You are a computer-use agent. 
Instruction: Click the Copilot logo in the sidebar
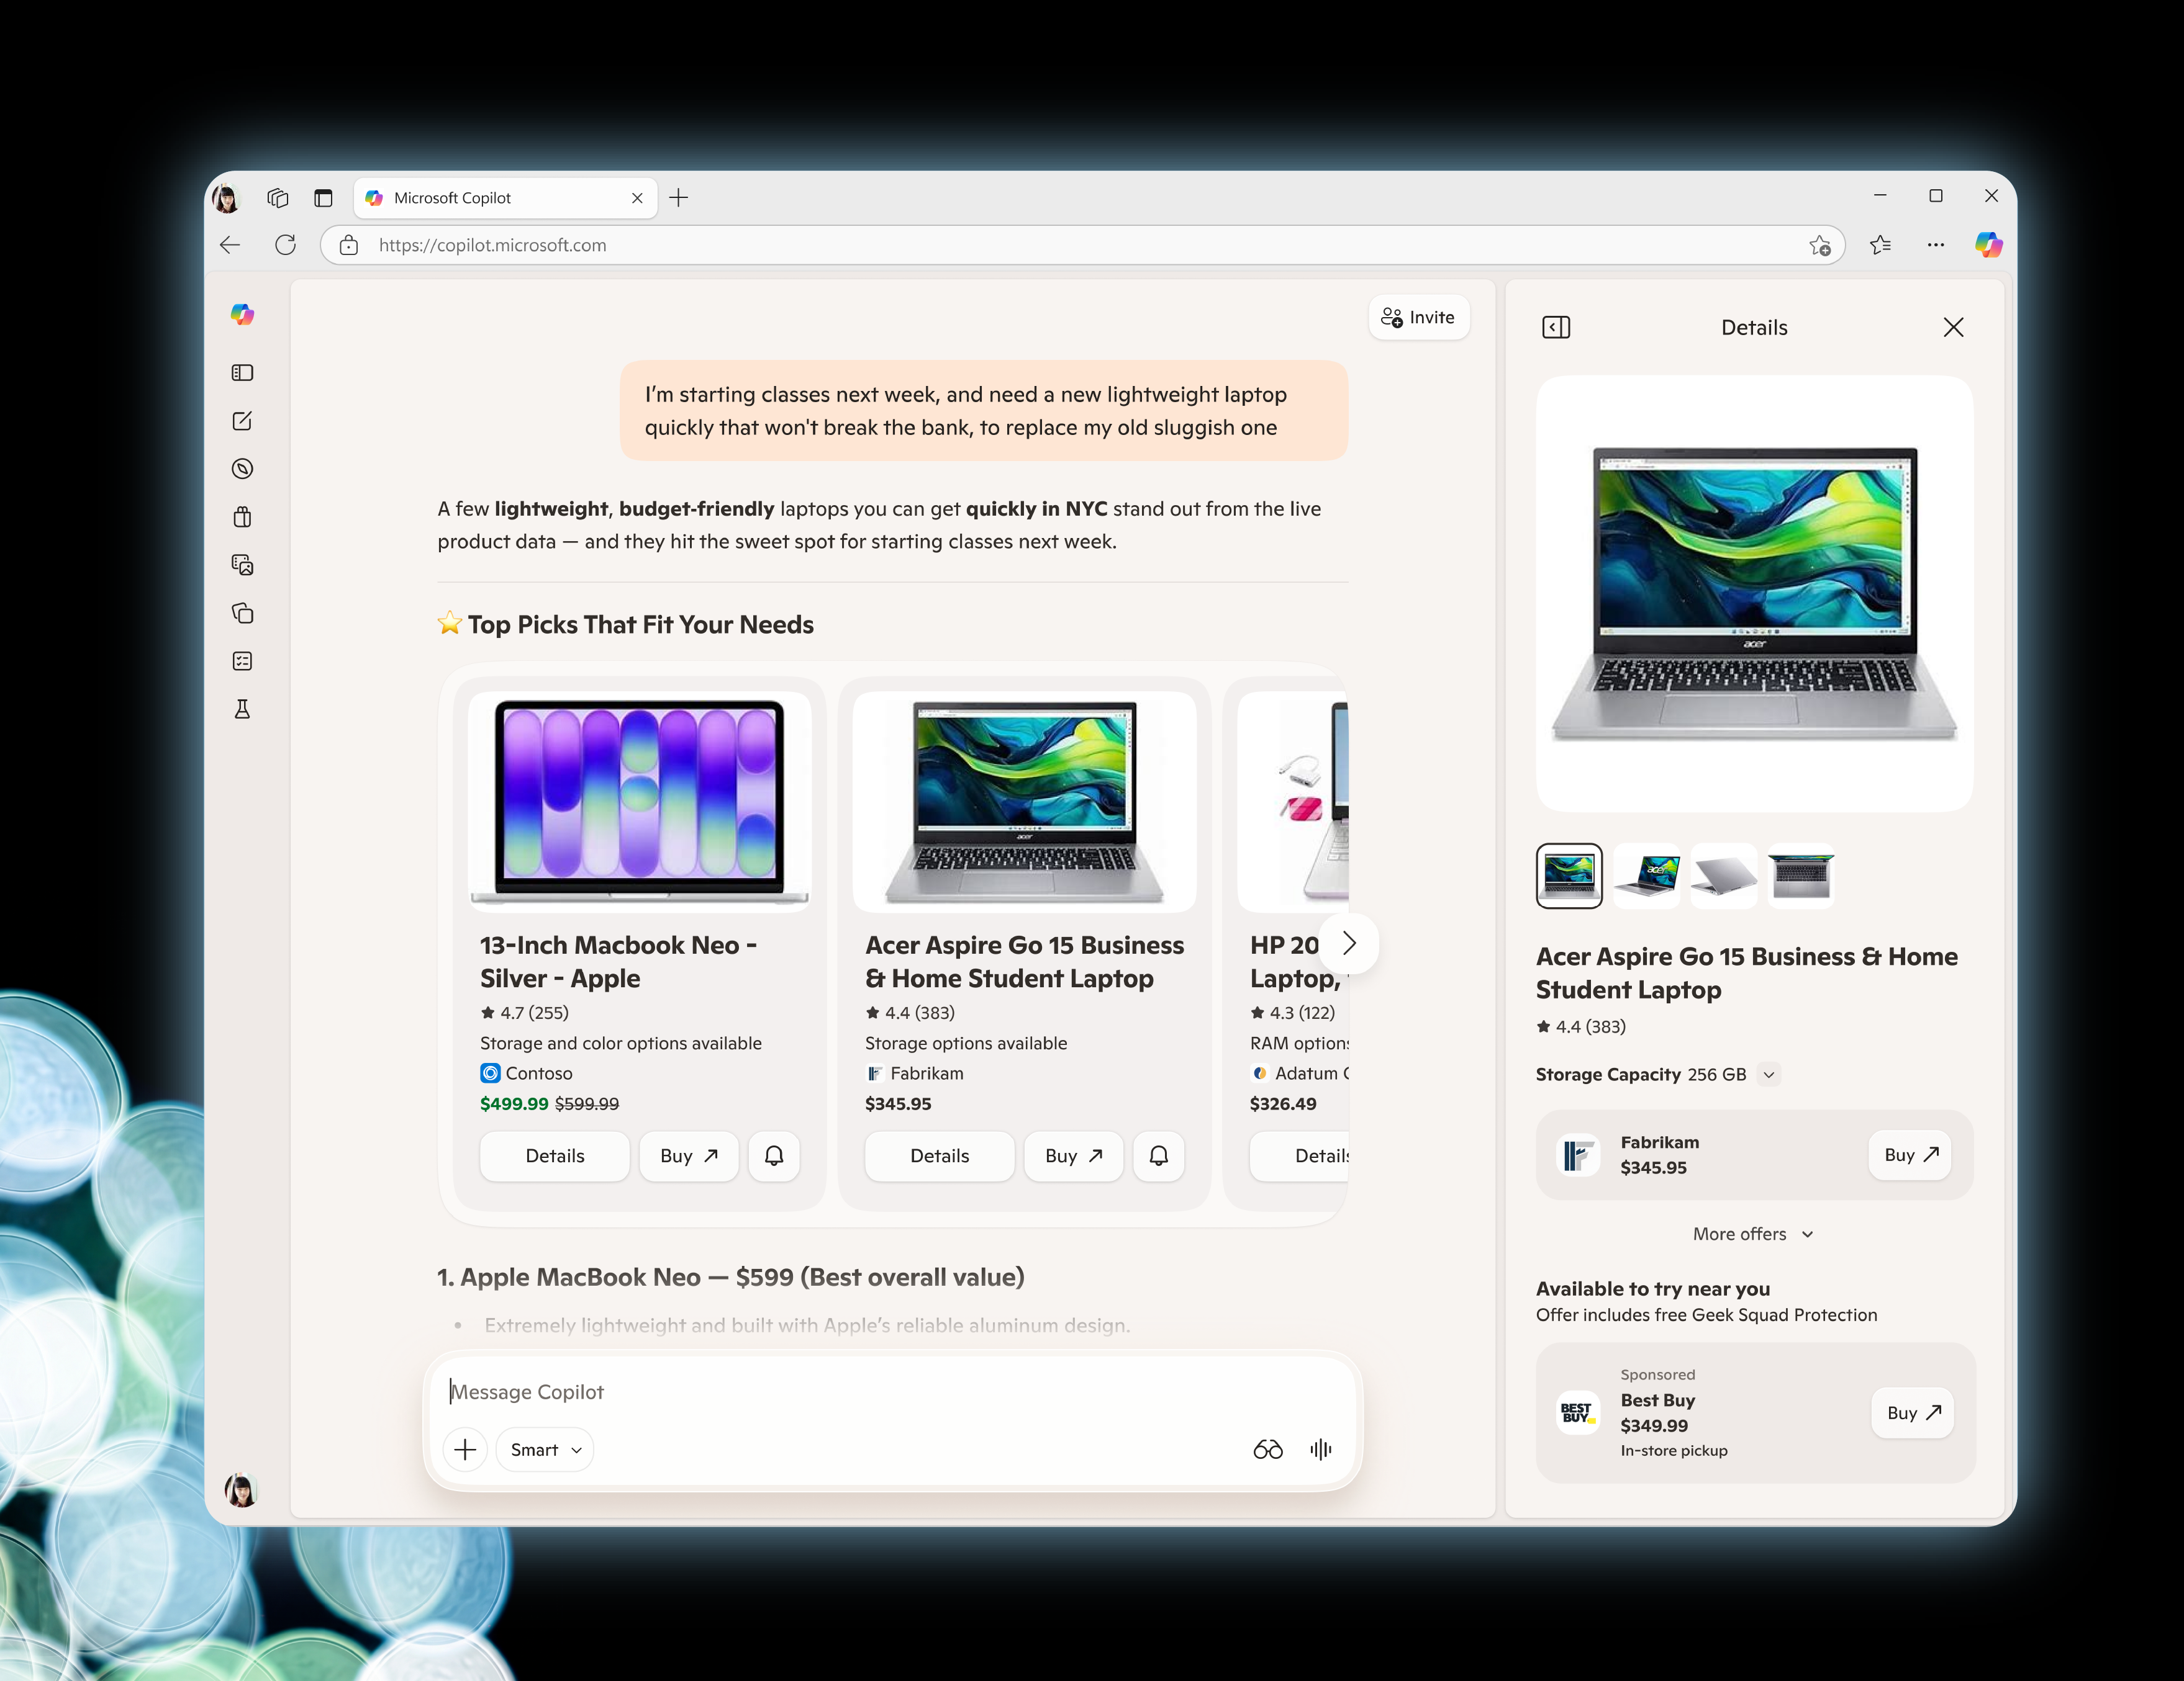click(242, 315)
